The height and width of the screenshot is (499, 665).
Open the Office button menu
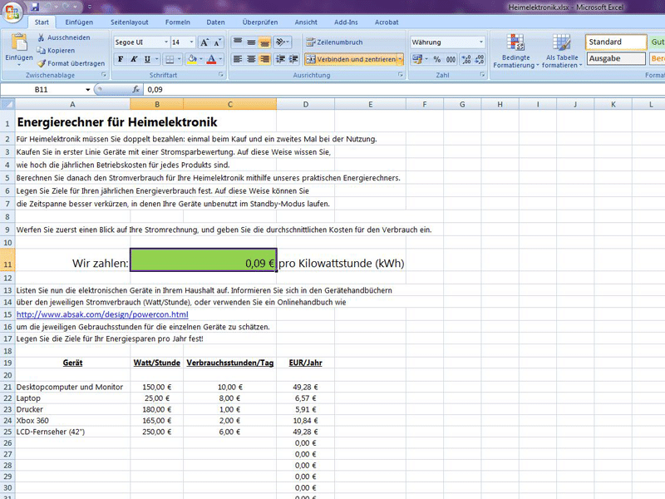pos(12,12)
